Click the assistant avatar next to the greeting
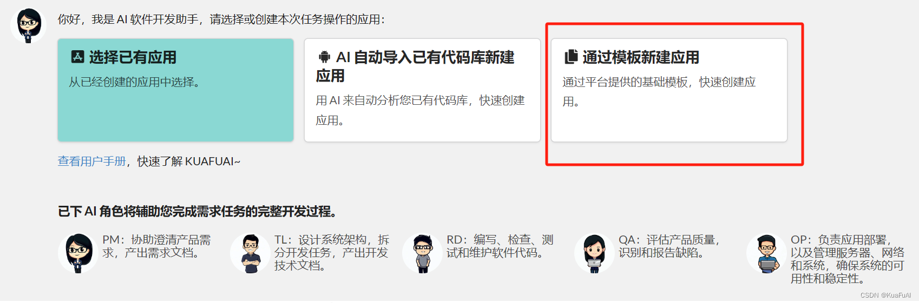 point(29,25)
